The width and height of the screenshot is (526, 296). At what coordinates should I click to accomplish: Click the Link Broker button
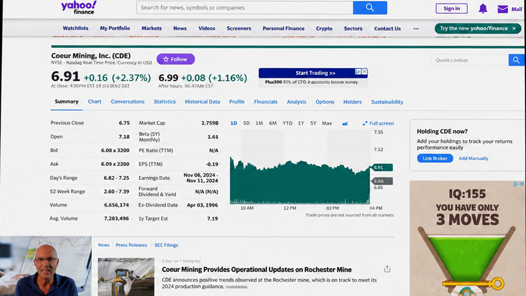pyautogui.click(x=435, y=158)
